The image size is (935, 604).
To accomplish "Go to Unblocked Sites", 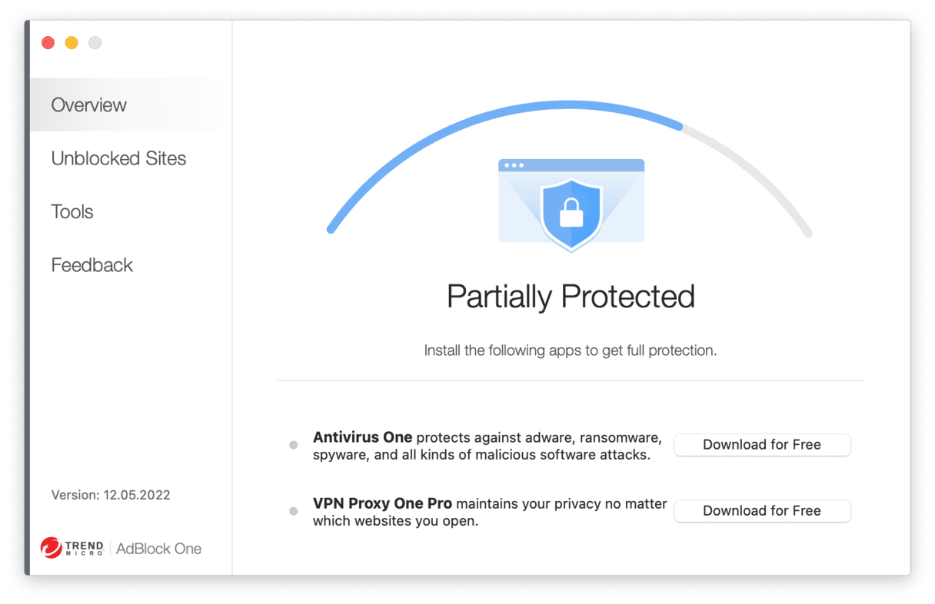I will point(118,158).
